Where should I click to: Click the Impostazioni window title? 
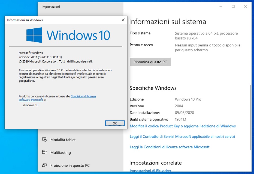click(51, 7)
